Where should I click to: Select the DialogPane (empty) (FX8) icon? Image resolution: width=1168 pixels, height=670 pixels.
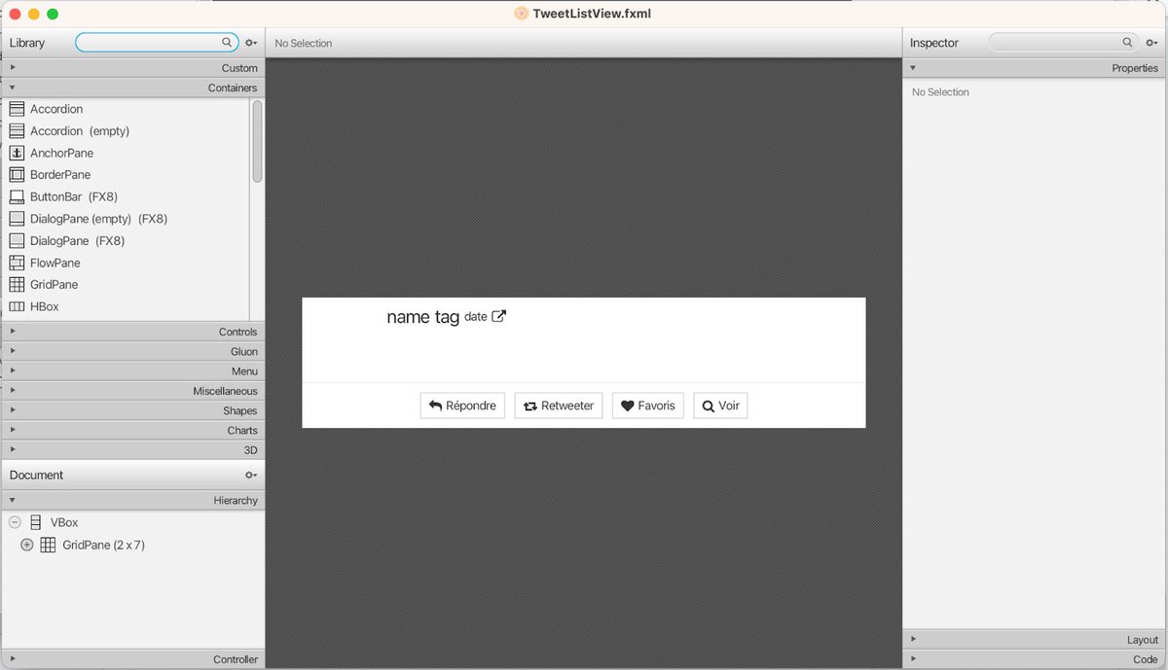click(17, 219)
